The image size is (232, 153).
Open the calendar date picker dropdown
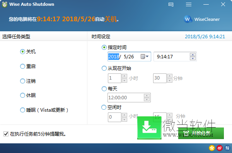point(145,56)
